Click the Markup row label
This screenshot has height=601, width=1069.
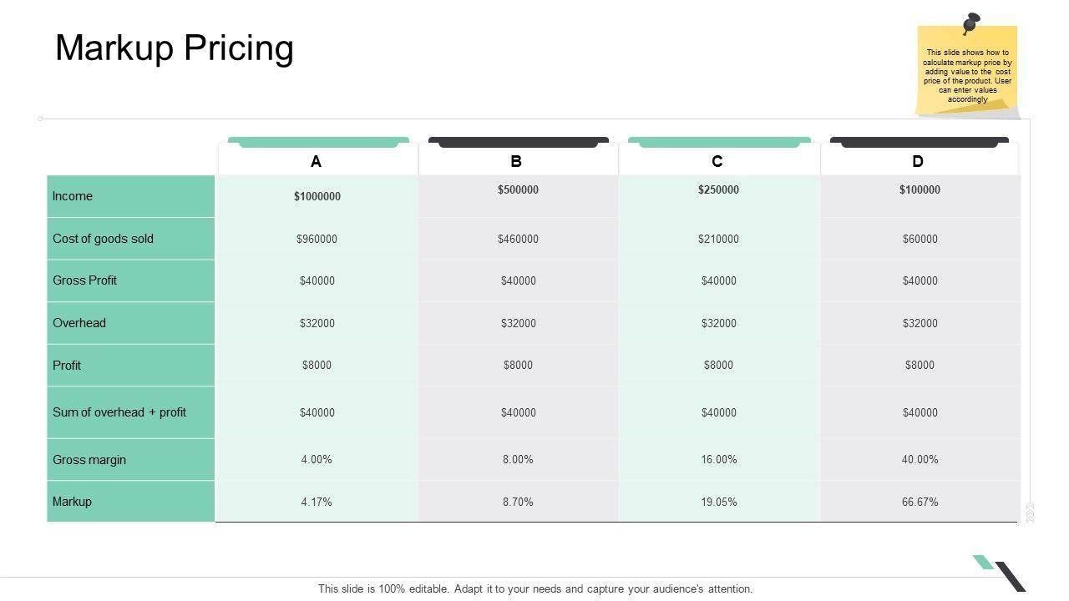(x=72, y=502)
